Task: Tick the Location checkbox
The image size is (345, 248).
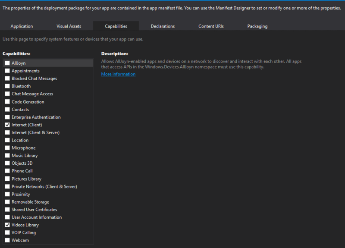Action: tap(7, 140)
